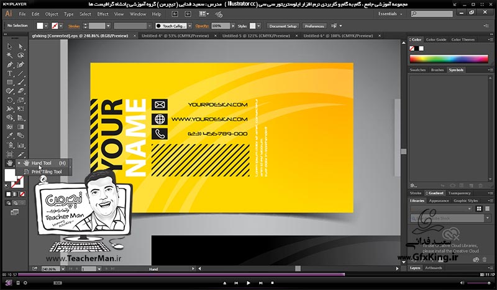Screen dimensions: 497x290
Task: Open the Color Guide tab
Action: click(x=436, y=40)
